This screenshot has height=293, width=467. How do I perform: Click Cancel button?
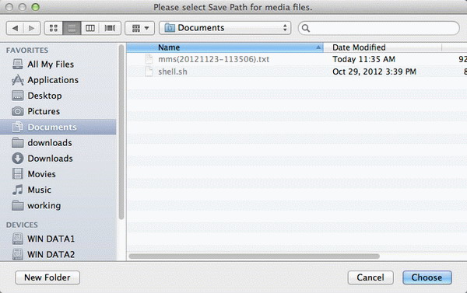click(x=370, y=277)
